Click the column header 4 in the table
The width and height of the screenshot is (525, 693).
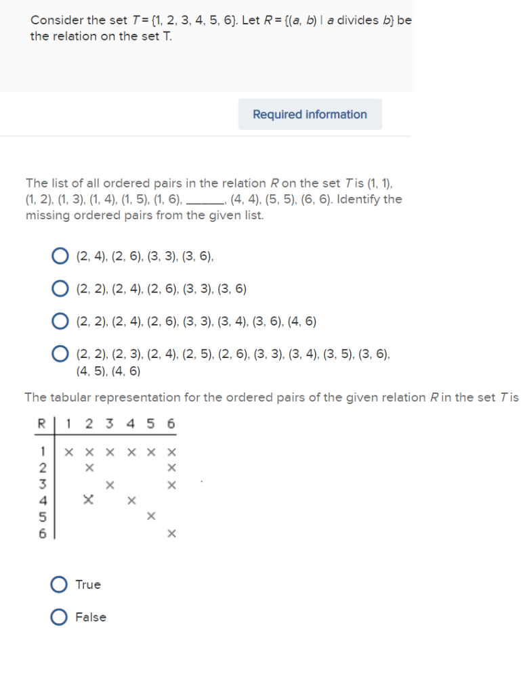point(130,424)
